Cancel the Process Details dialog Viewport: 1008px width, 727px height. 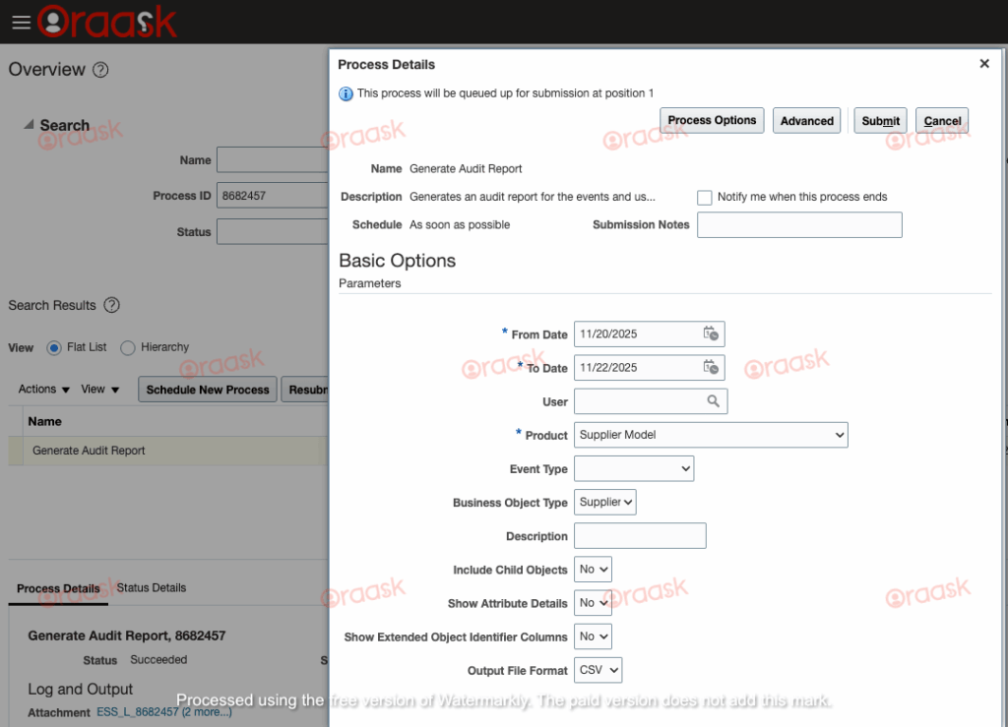[x=942, y=121]
